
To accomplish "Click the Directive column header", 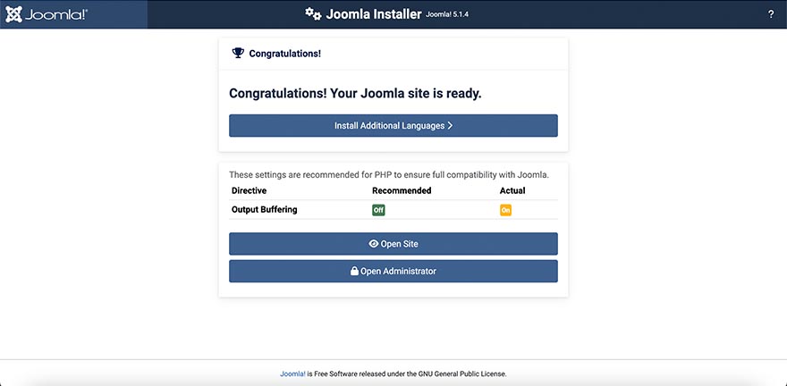I will tap(249, 190).
